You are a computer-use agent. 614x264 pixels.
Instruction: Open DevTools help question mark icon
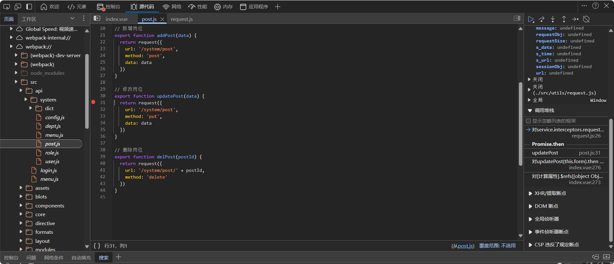pyautogui.click(x=595, y=6)
